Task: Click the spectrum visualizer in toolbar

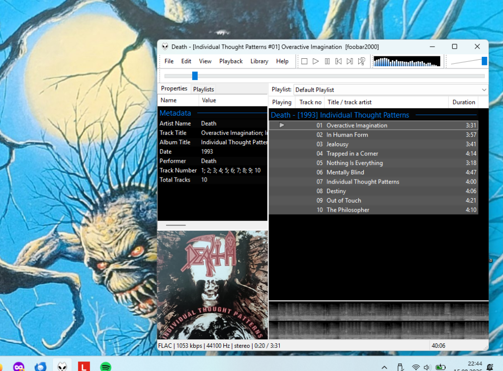Action: point(407,61)
